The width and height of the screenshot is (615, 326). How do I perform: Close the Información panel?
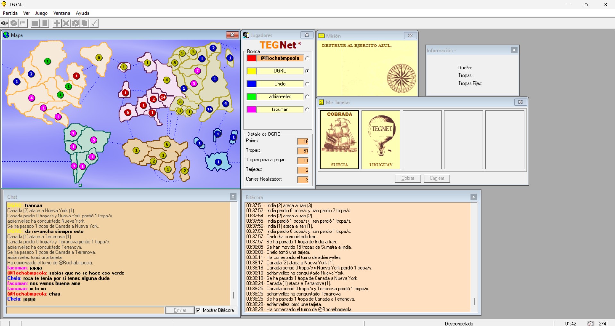pyautogui.click(x=514, y=50)
